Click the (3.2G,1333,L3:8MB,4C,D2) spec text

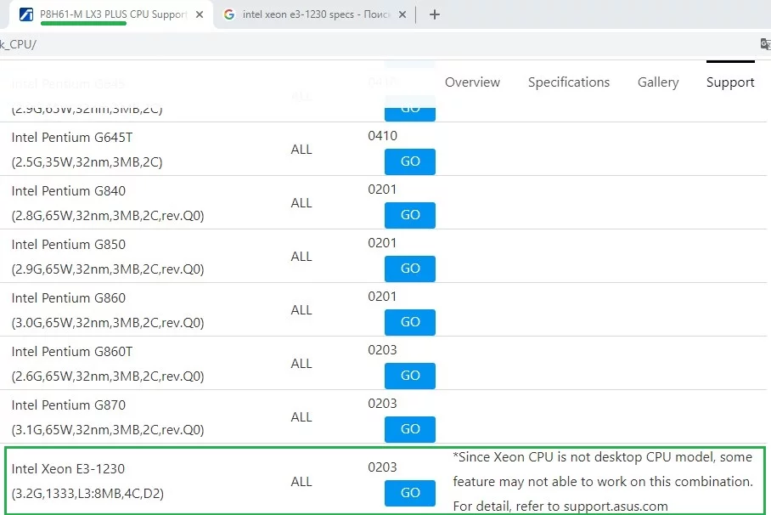pos(87,494)
